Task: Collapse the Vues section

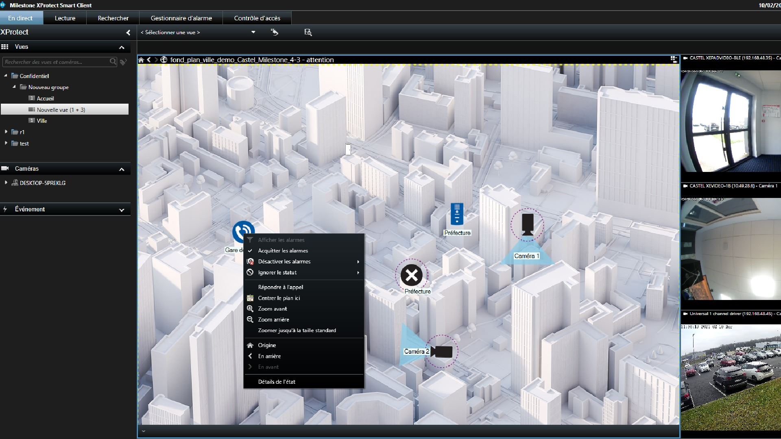Action: tap(122, 48)
